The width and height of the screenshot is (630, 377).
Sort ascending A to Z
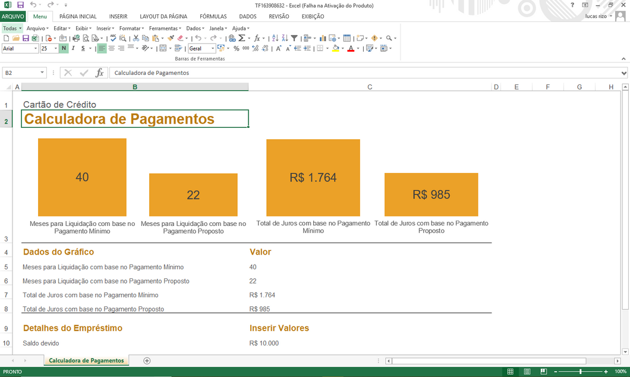(275, 38)
